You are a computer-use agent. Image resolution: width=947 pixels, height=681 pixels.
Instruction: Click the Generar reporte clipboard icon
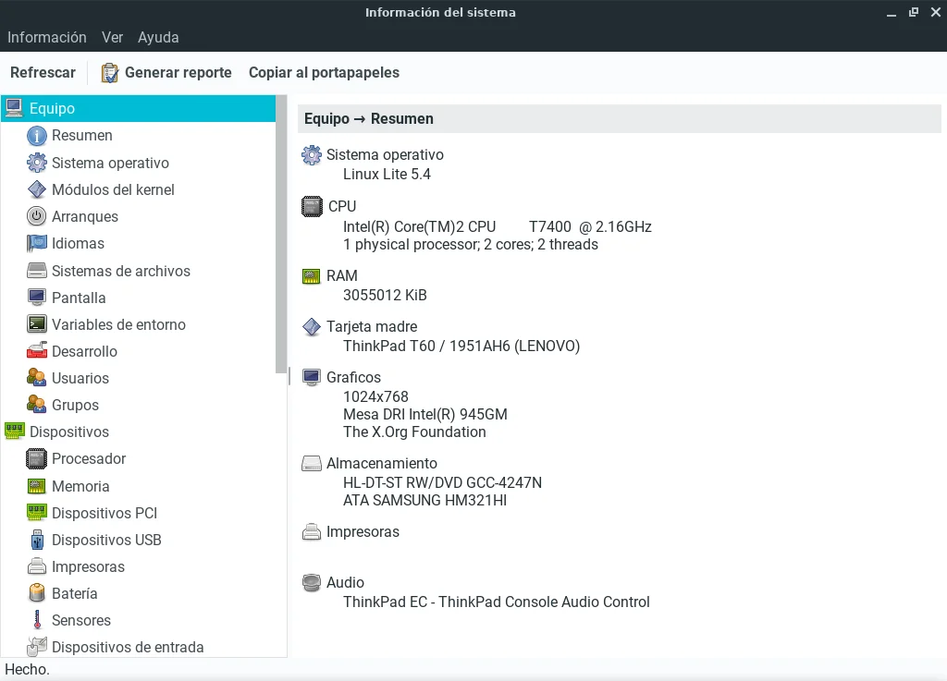coord(110,73)
